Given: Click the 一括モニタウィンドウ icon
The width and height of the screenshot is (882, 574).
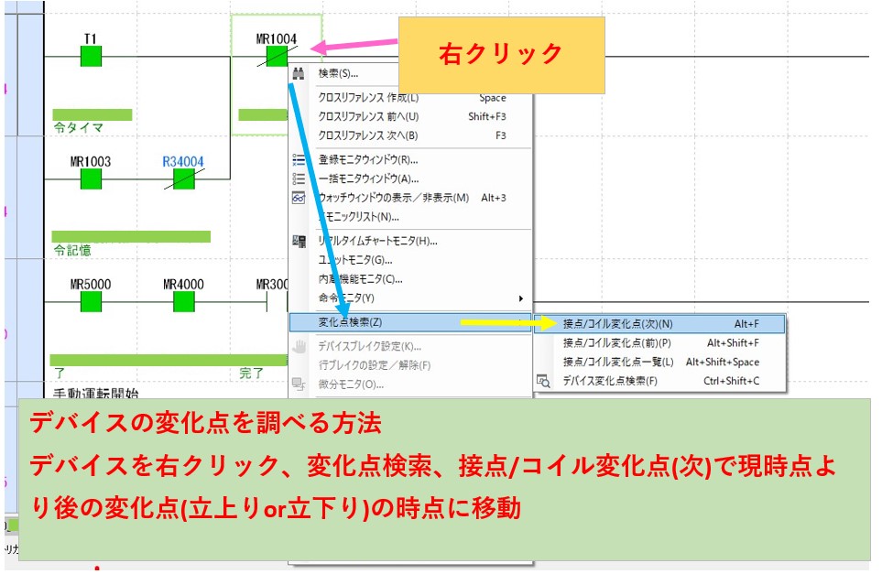Looking at the screenshot, I should 298,179.
